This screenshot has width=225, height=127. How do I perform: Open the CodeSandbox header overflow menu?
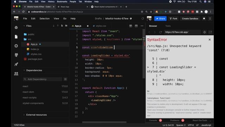(210, 18)
